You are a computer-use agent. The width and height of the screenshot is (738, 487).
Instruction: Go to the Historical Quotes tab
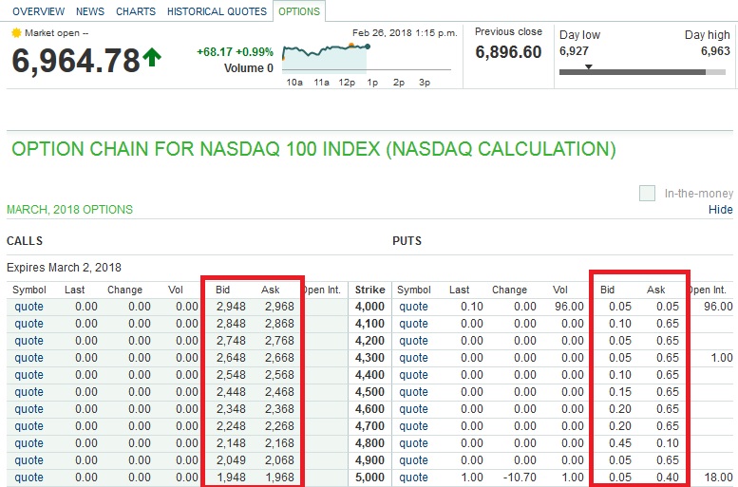(217, 11)
